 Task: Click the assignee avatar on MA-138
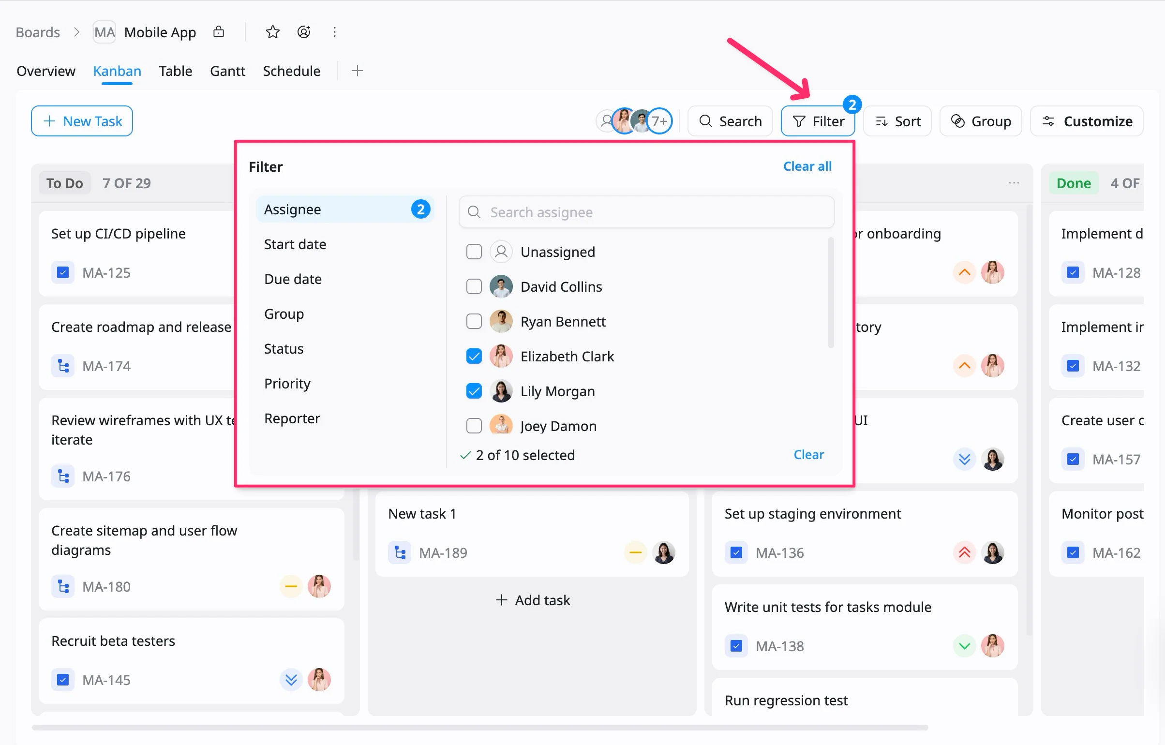click(993, 646)
